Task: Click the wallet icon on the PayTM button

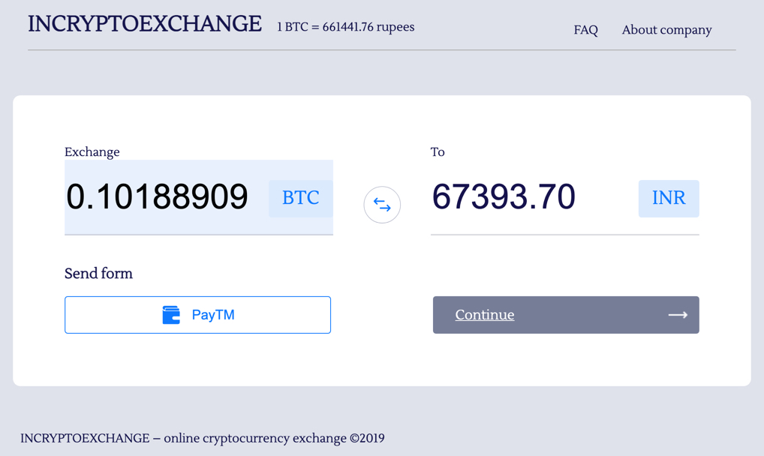Action: [x=171, y=314]
